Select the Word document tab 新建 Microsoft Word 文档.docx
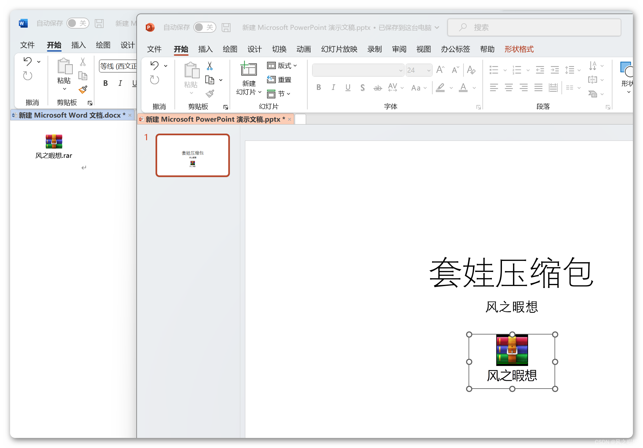Viewport: 643px width, 448px height. (x=70, y=115)
